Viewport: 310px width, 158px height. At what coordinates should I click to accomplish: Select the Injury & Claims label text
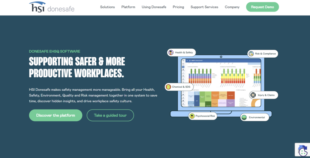pos(266,95)
